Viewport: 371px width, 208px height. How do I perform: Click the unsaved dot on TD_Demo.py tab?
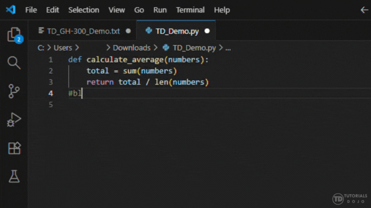[x=207, y=31]
